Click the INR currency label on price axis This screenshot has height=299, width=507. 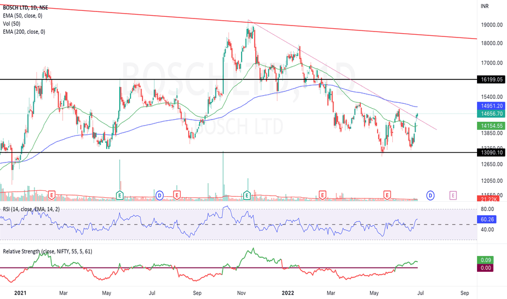(484, 6)
